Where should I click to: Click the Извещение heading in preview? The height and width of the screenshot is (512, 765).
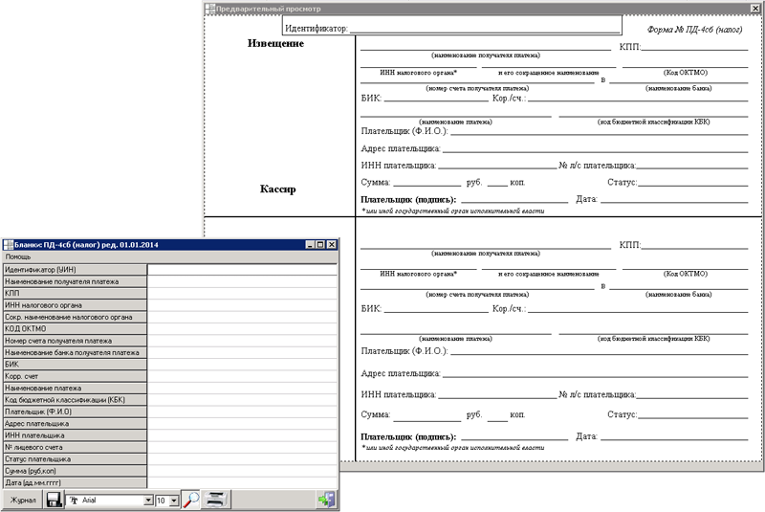pos(275,43)
